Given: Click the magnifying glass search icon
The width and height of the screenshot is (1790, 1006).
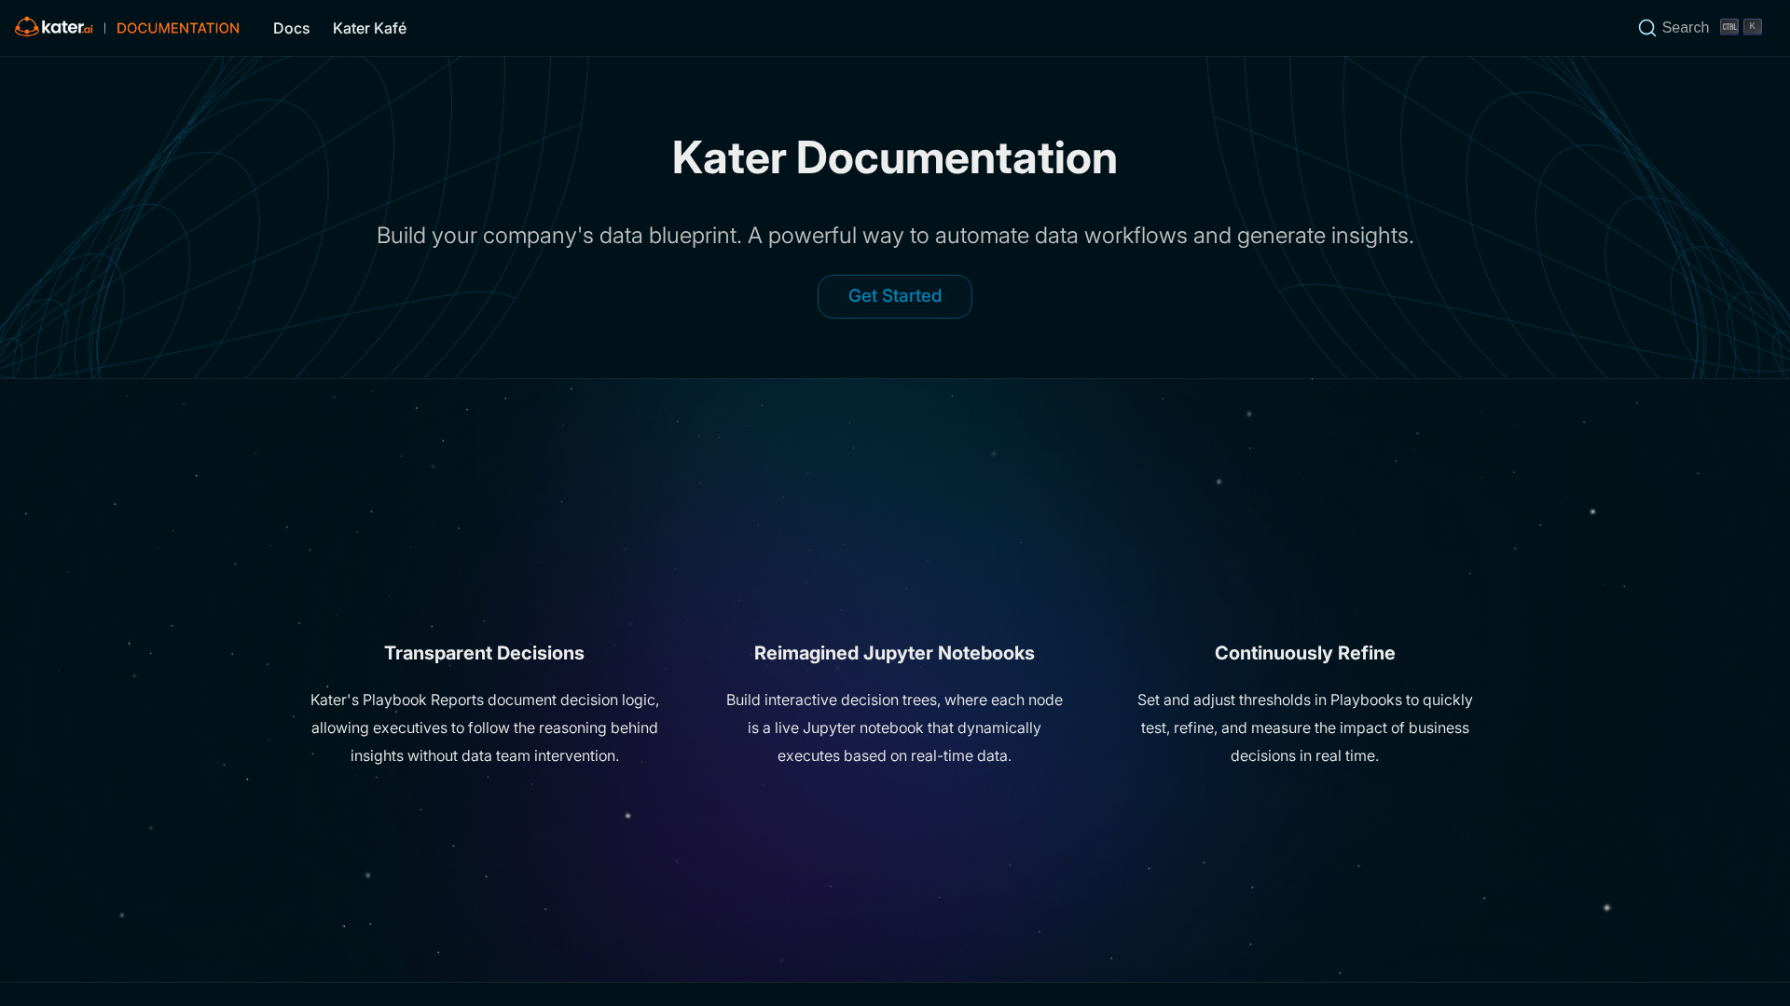Looking at the screenshot, I should click(1647, 28).
